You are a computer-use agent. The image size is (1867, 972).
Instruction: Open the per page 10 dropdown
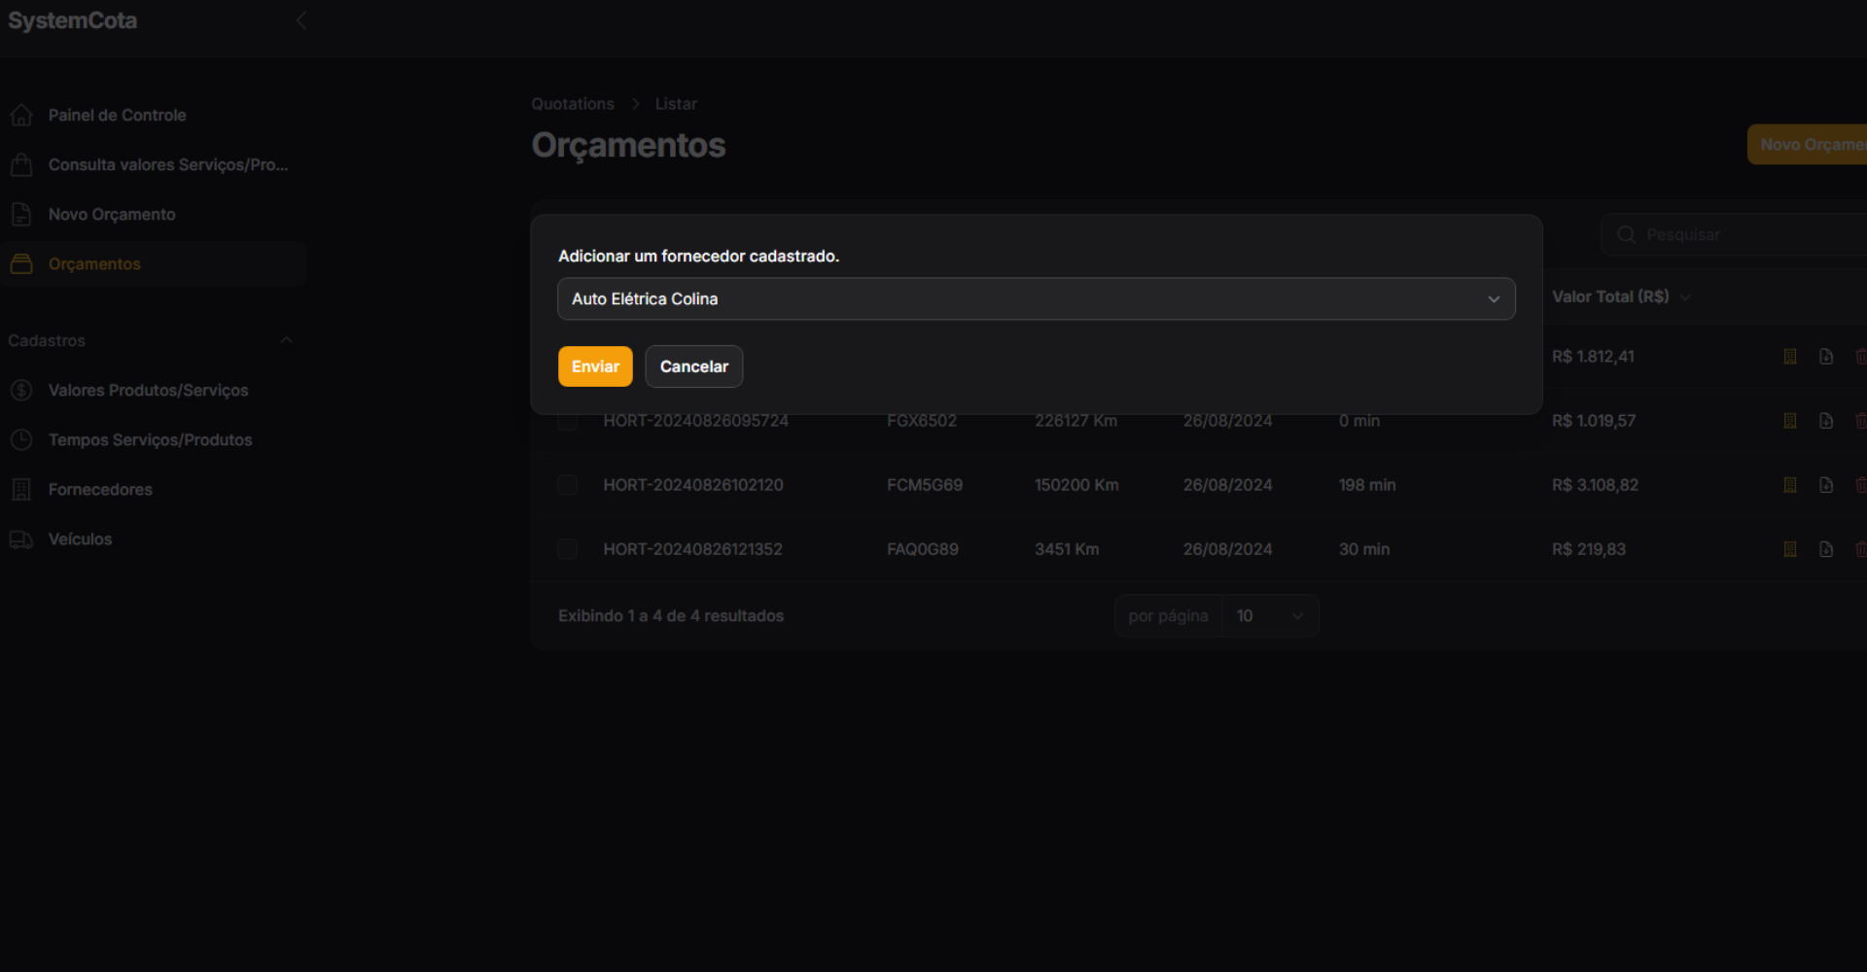(1270, 616)
